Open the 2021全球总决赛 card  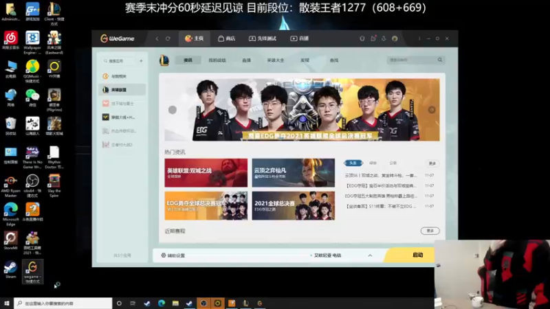pyautogui.click(x=294, y=205)
